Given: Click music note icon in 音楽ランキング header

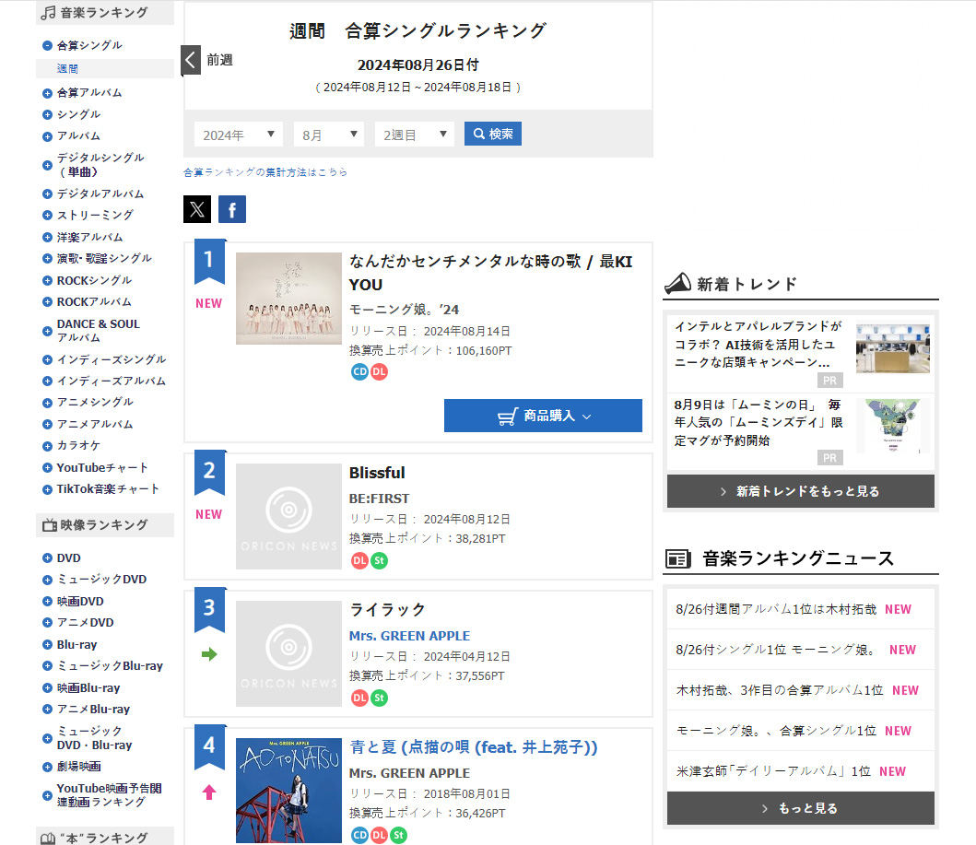Looking at the screenshot, I should 48,13.
